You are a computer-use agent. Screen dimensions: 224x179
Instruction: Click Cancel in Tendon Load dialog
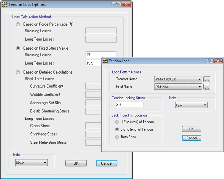(x=191, y=138)
